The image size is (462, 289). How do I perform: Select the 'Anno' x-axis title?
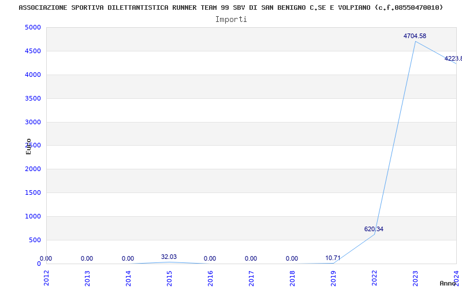click(x=448, y=283)
